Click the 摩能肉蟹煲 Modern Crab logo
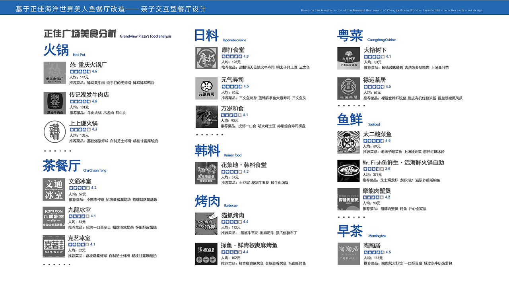The image size is (509, 286). pos(348,199)
